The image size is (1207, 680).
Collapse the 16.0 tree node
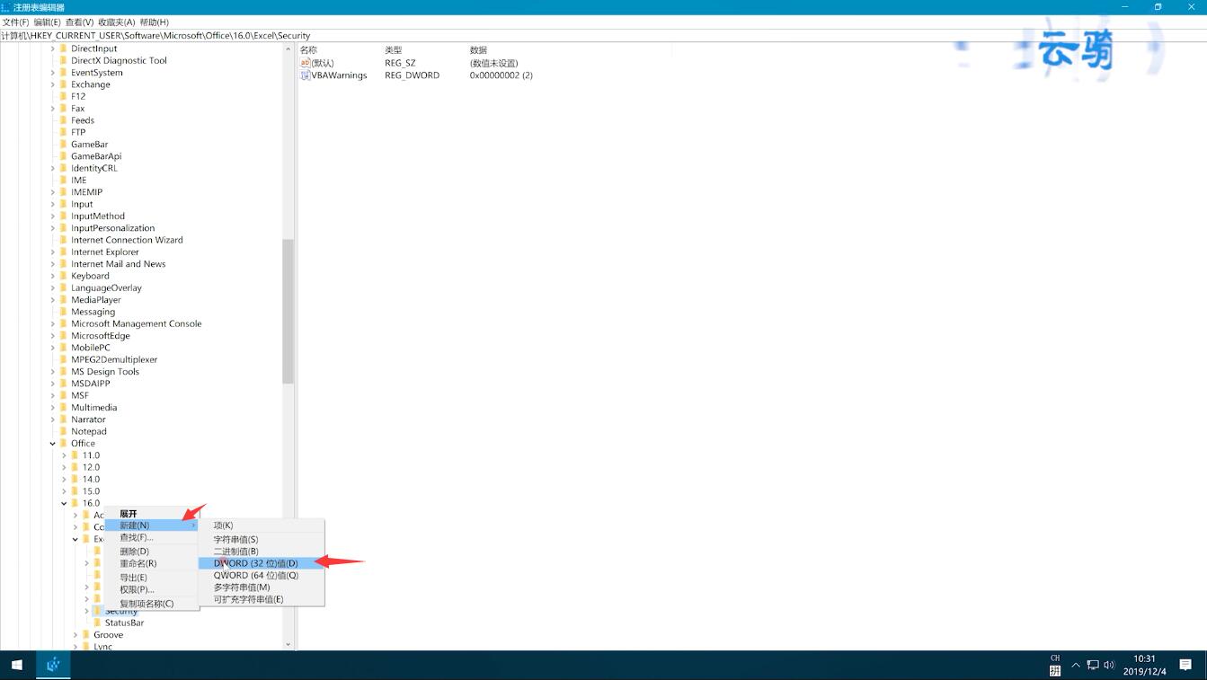(64, 503)
